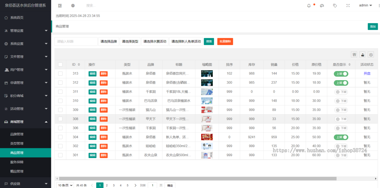
Task: Toggle 下架 switch for ID 311
Action: [341, 92]
